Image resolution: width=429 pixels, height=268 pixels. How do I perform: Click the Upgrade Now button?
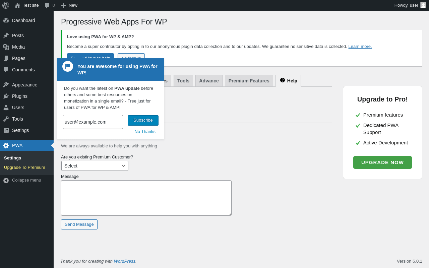coord(382,162)
